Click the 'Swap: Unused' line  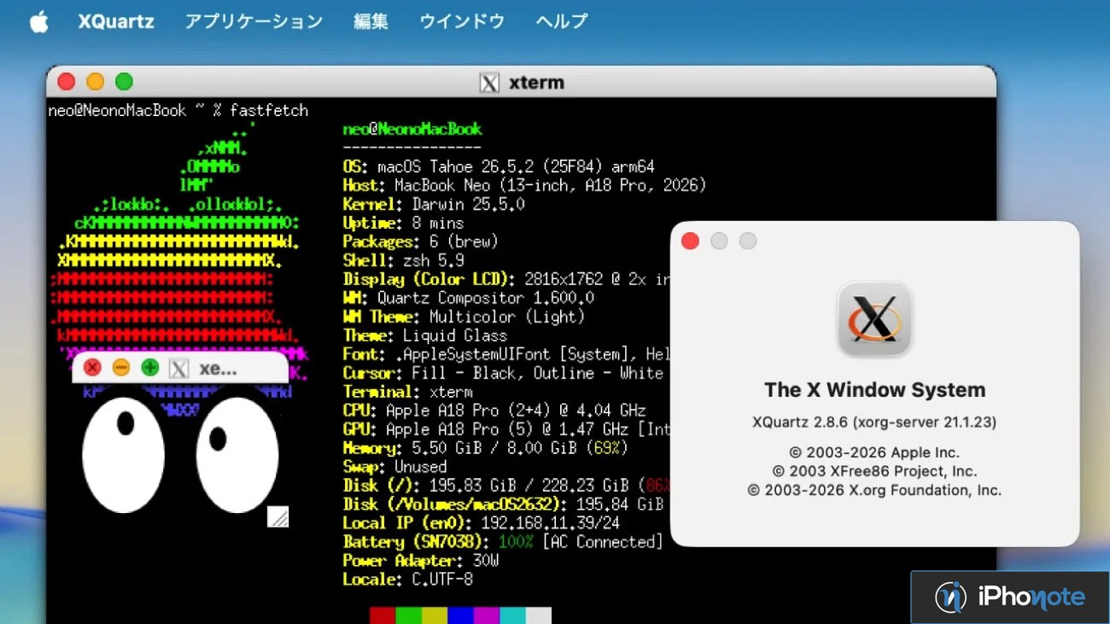[x=395, y=467]
